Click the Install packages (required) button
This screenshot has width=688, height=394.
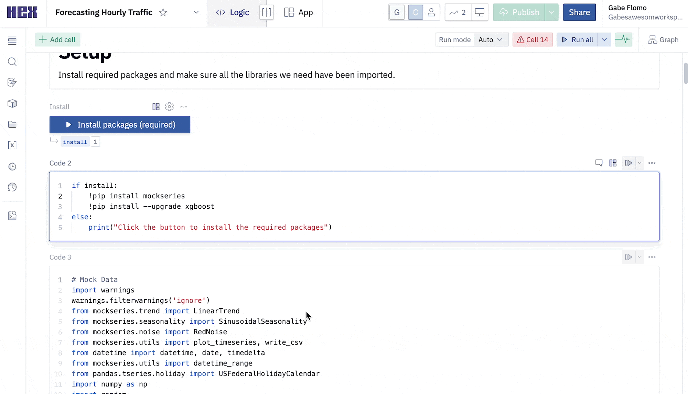pyautogui.click(x=120, y=125)
